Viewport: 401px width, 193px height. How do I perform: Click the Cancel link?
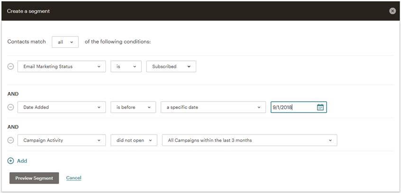point(74,178)
